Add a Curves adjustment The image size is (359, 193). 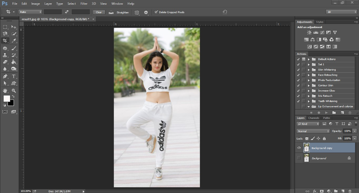(x=322, y=33)
